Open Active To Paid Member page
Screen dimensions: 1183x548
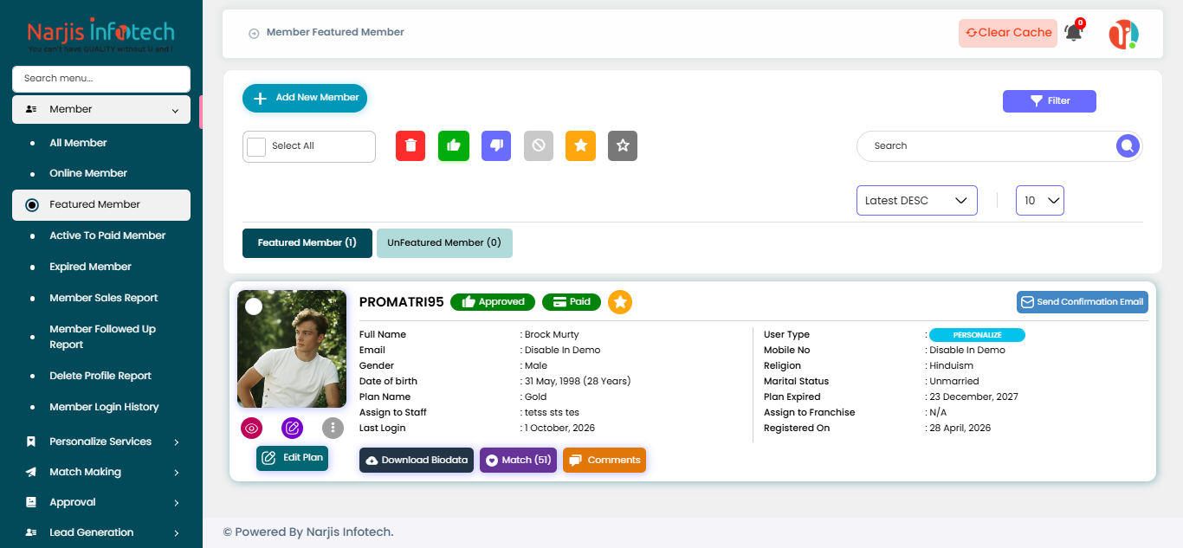(107, 235)
